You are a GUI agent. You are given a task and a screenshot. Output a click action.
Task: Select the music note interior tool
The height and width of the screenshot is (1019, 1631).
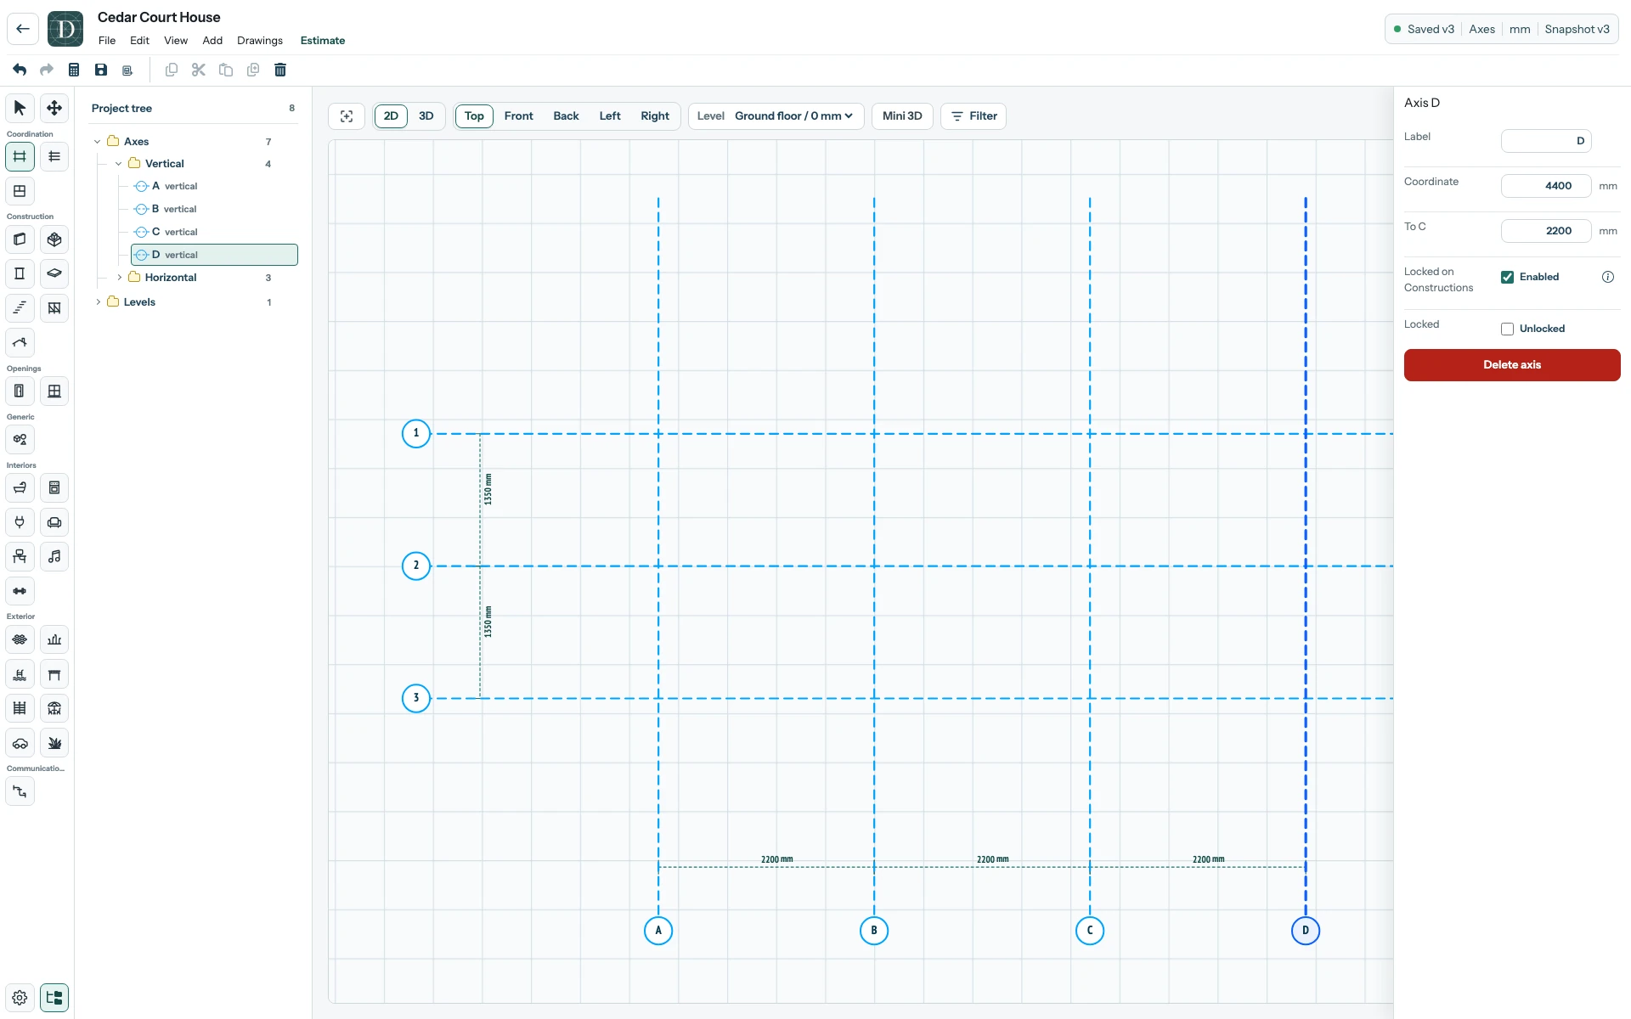coord(54,556)
